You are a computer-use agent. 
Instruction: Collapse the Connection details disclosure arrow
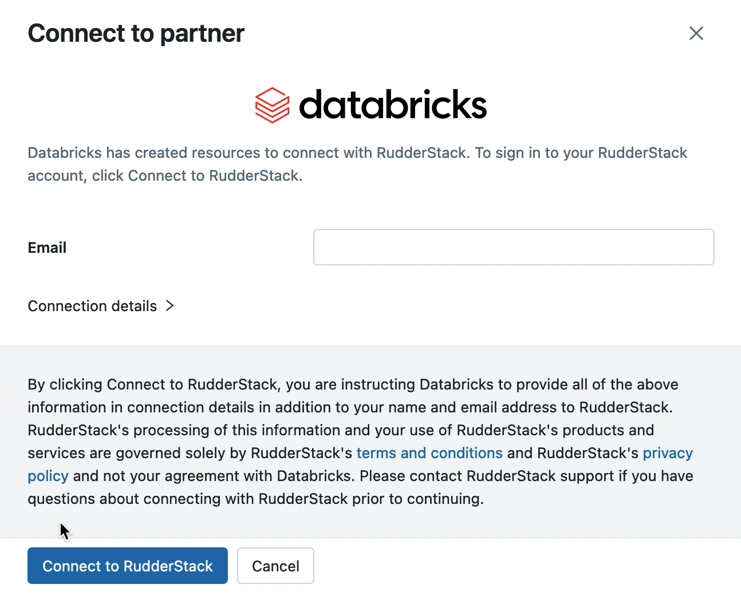[x=170, y=306]
